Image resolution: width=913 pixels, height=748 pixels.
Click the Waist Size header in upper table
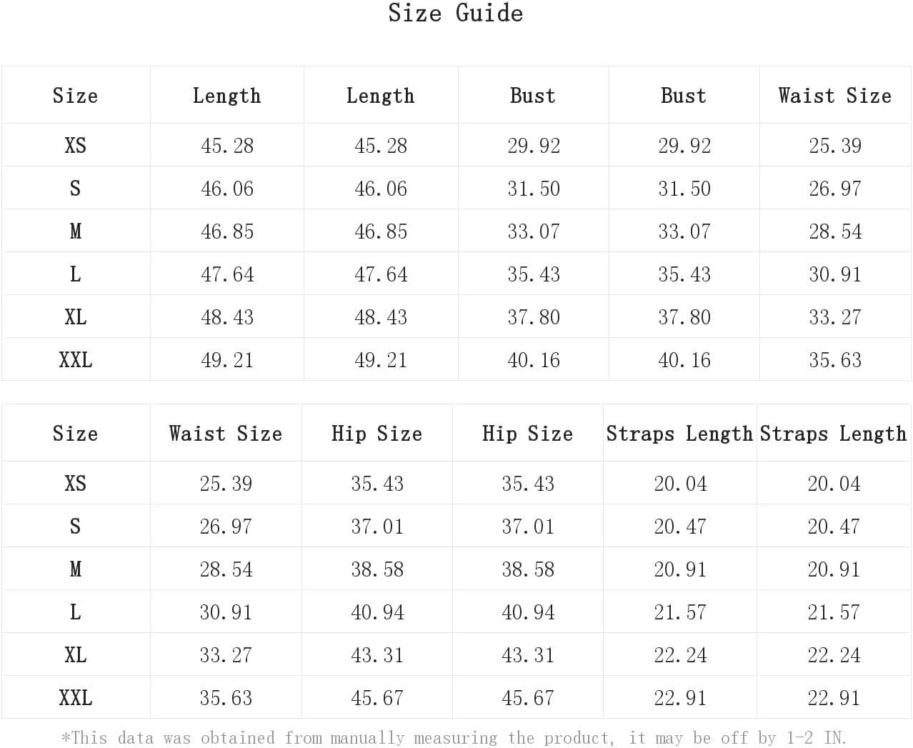click(834, 96)
